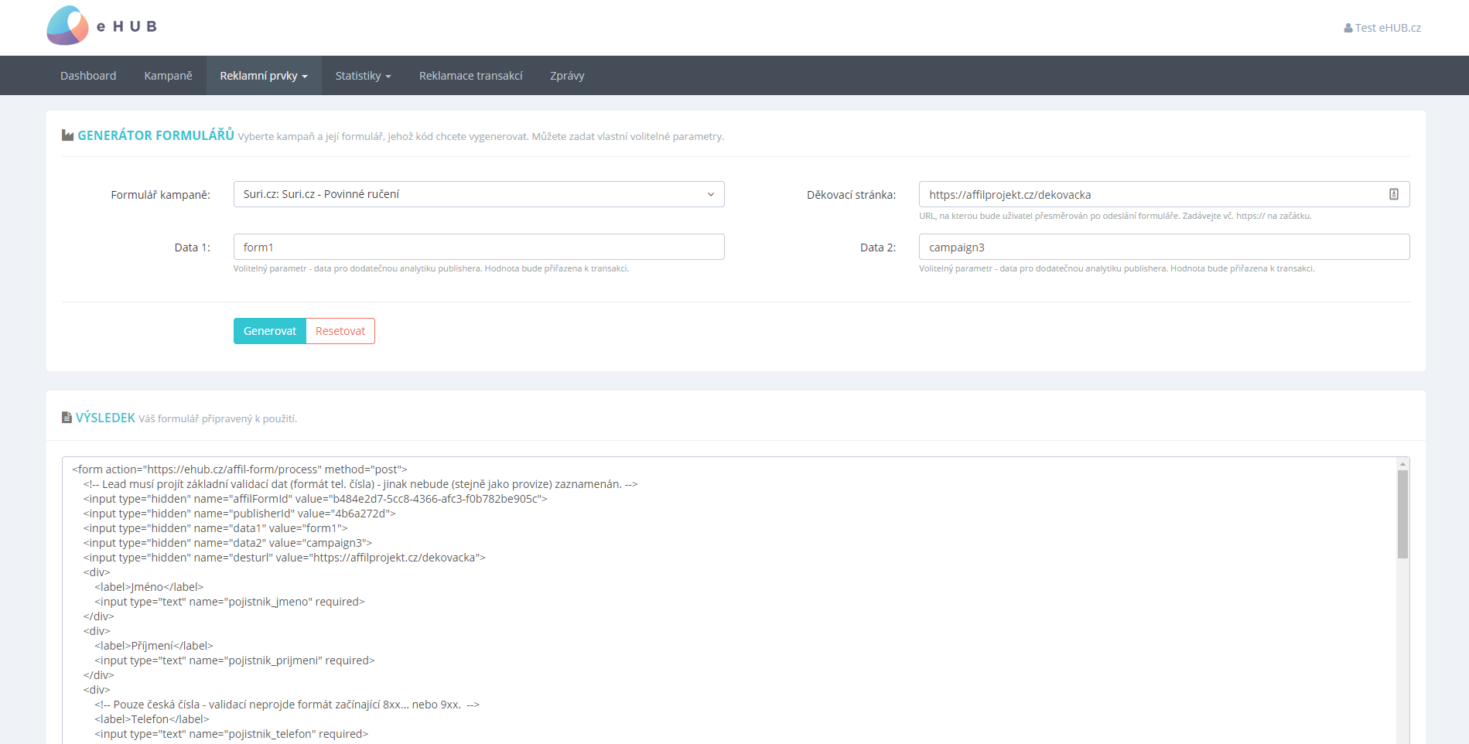Click the Generátor formulářů chart icon
The height and width of the screenshot is (744, 1469).
tap(68, 135)
